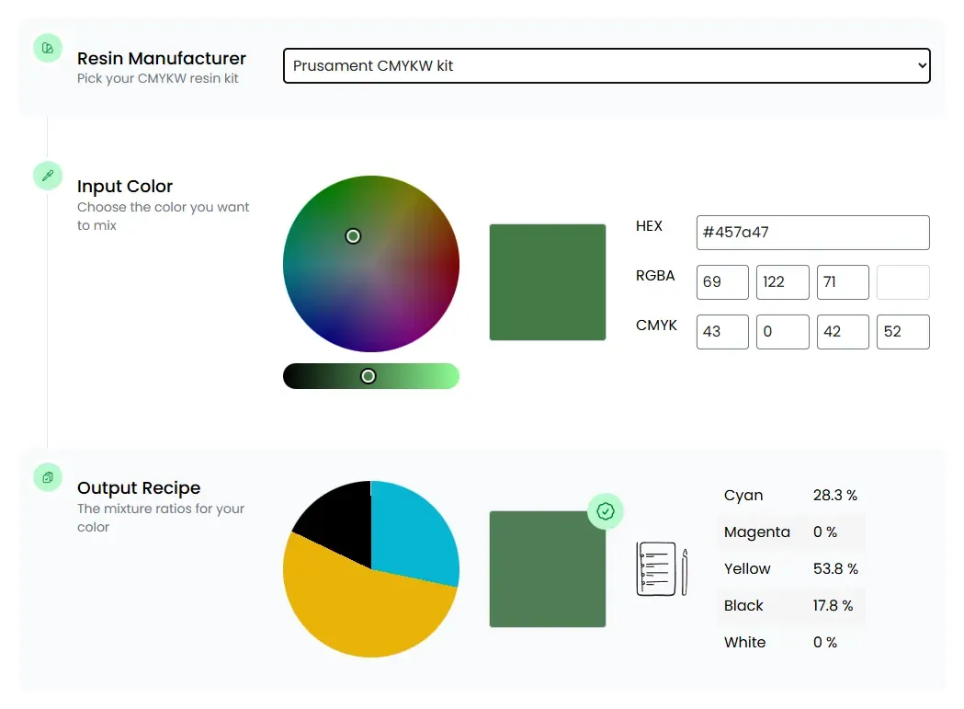Click the brightness slider below the color wheel
The image size is (964, 709).
(x=369, y=375)
